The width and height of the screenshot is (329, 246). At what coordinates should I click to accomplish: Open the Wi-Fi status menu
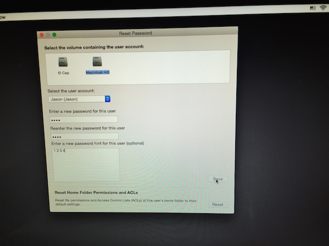324,8
